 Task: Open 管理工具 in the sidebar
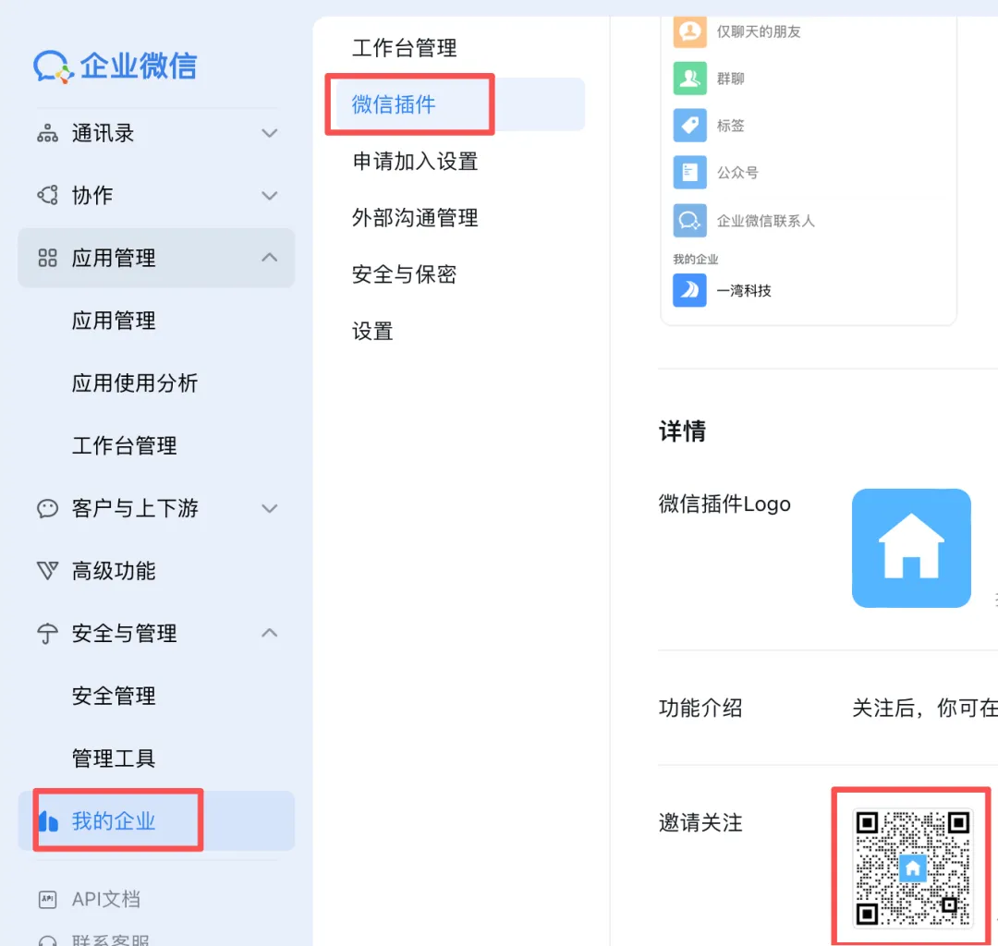114,758
